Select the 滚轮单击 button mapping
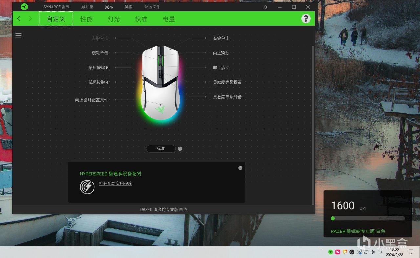 (x=100, y=53)
